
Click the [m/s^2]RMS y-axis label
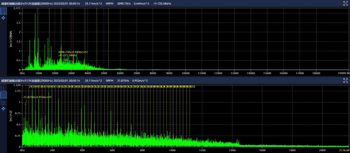11,39
